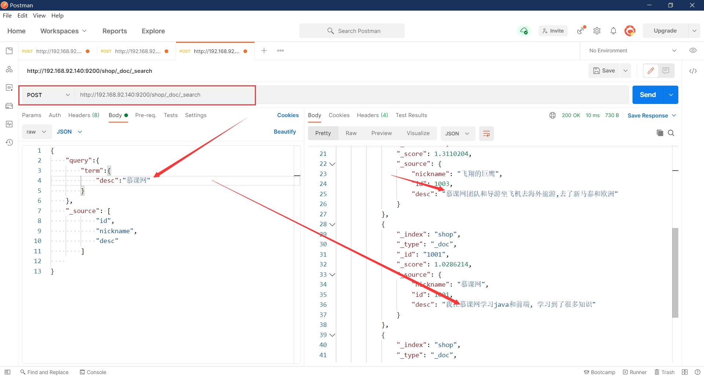704x377 pixels.
Task: Open the APIs sidebar icon
Action: click(x=9, y=69)
